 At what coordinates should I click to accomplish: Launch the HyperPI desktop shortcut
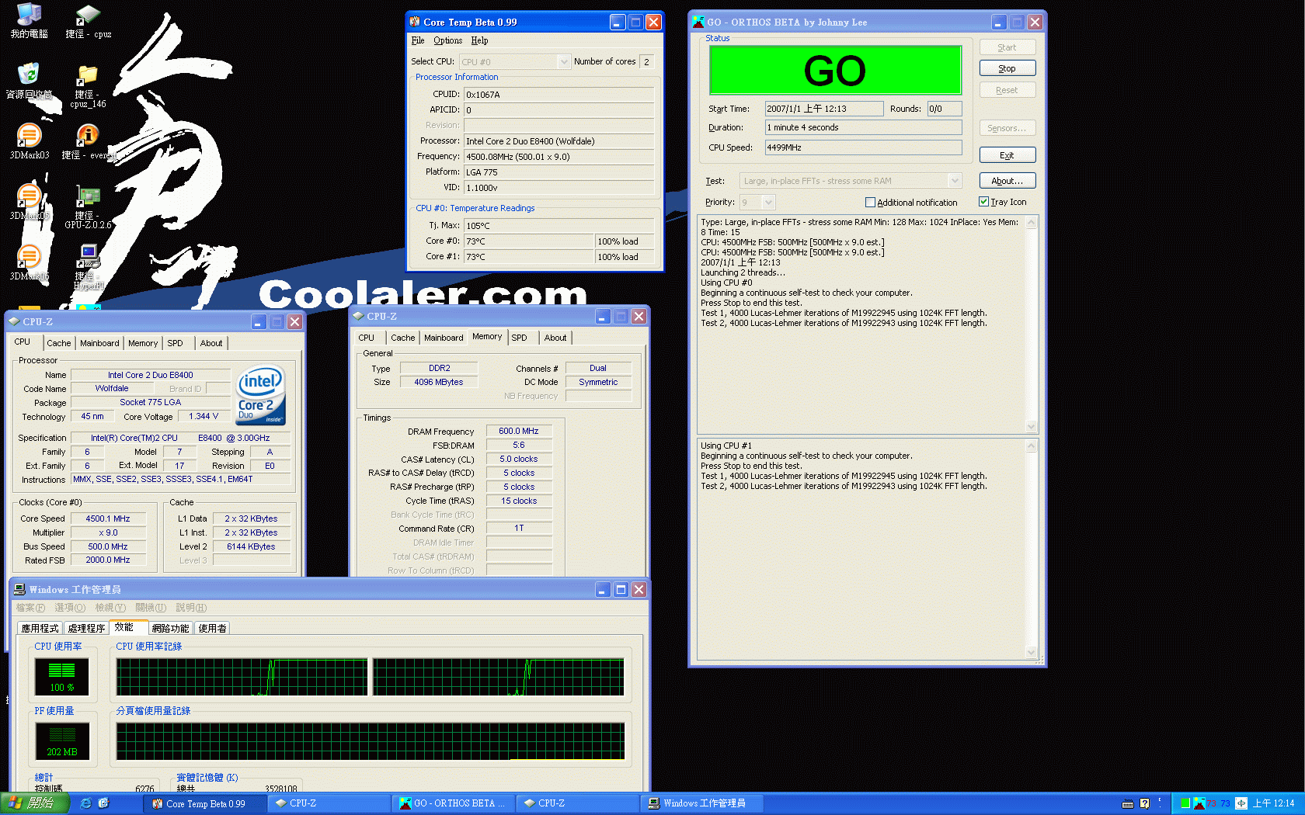coord(88,267)
